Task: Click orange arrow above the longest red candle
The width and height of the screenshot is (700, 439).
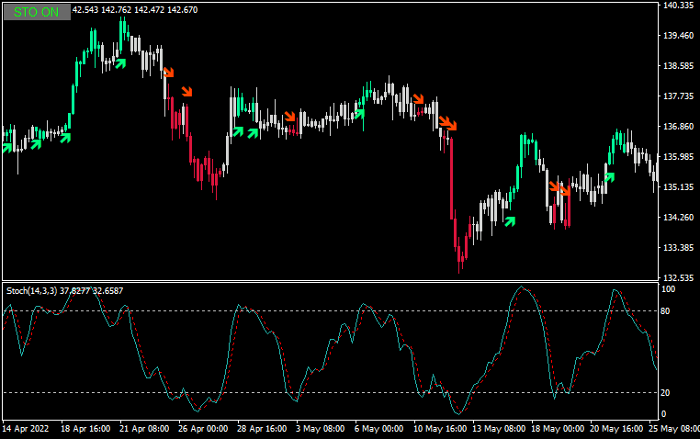Action: point(449,123)
